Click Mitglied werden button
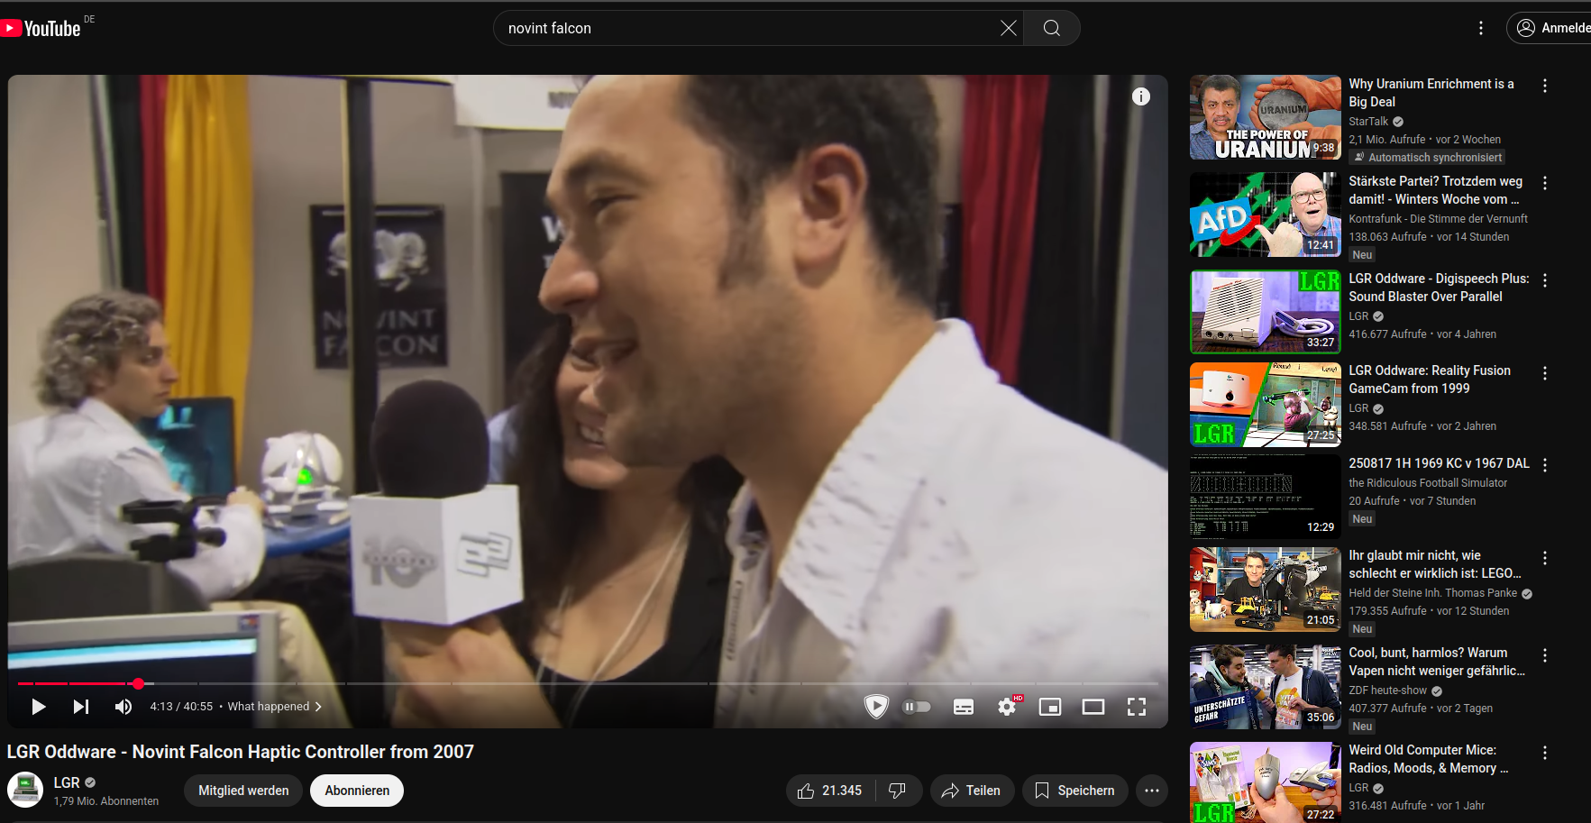 click(x=243, y=791)
